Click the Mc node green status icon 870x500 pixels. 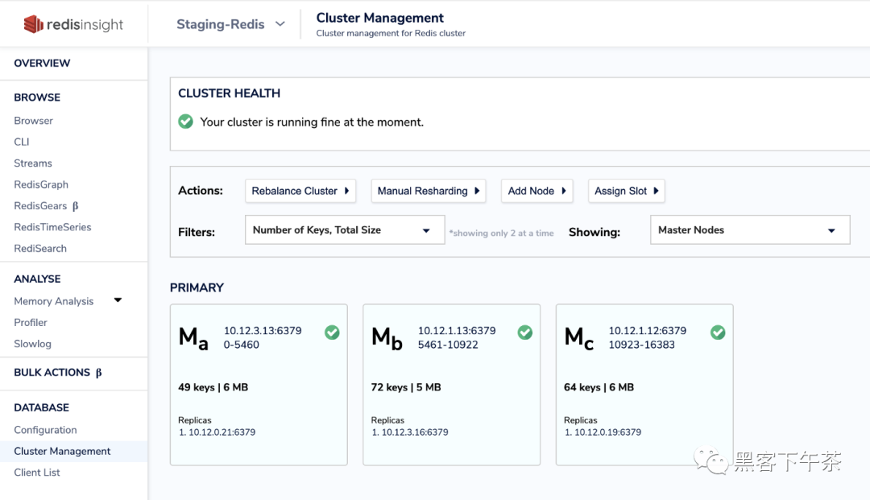(x=718, y=332)
